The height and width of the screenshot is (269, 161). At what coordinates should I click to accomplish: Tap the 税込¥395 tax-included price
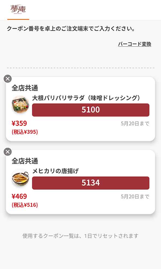pos(24,131)
